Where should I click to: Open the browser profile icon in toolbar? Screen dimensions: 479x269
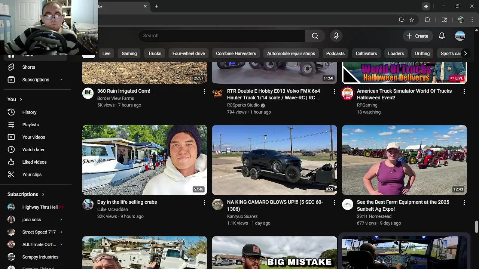click(461, 20)
